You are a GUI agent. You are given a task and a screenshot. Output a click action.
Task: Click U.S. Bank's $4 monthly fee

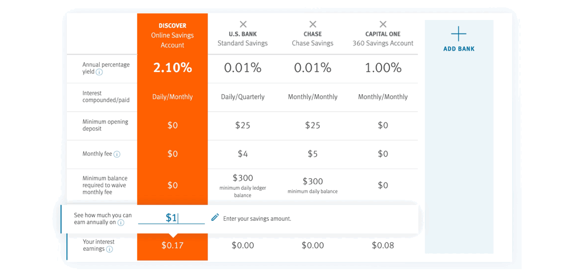click(243, 154)
